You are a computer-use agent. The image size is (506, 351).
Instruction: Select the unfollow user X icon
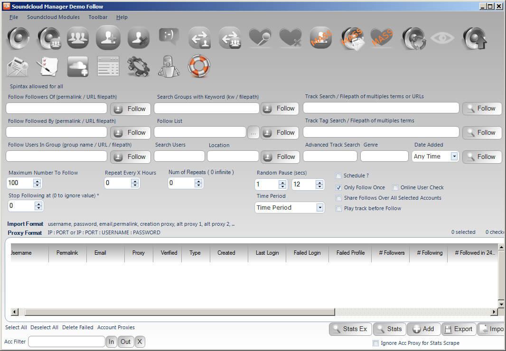click(138, 38)
